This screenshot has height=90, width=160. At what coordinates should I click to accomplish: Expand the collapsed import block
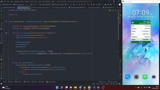pos(16,15)
